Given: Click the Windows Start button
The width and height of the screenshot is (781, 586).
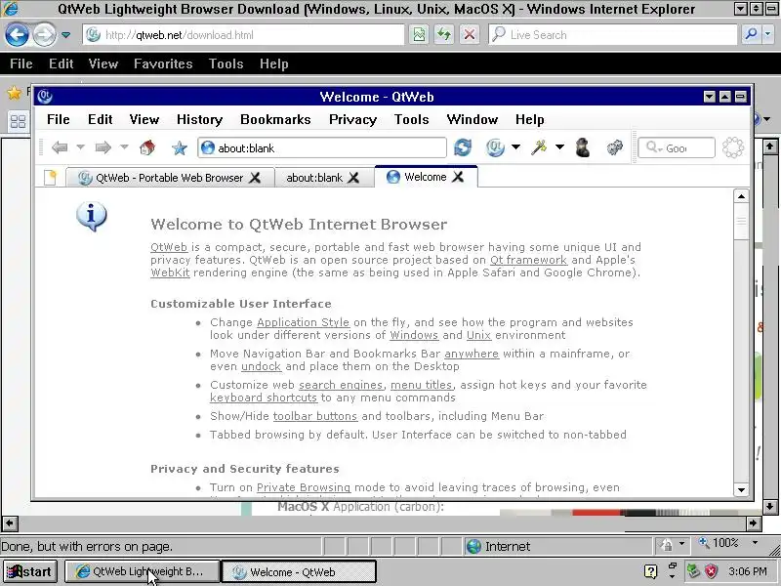Looking at the screenshot, I should pyautogui.click(x=30, y=571).
